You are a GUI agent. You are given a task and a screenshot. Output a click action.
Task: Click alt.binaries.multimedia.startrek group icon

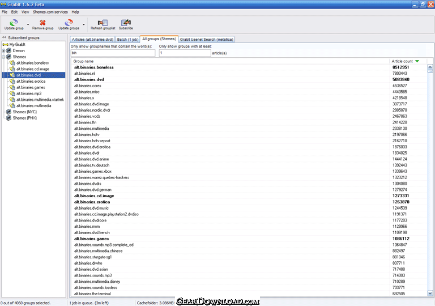pyautogui.click(x=12, y=99)
